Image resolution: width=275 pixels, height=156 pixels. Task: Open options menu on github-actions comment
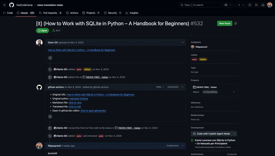[x=183, y=87]
